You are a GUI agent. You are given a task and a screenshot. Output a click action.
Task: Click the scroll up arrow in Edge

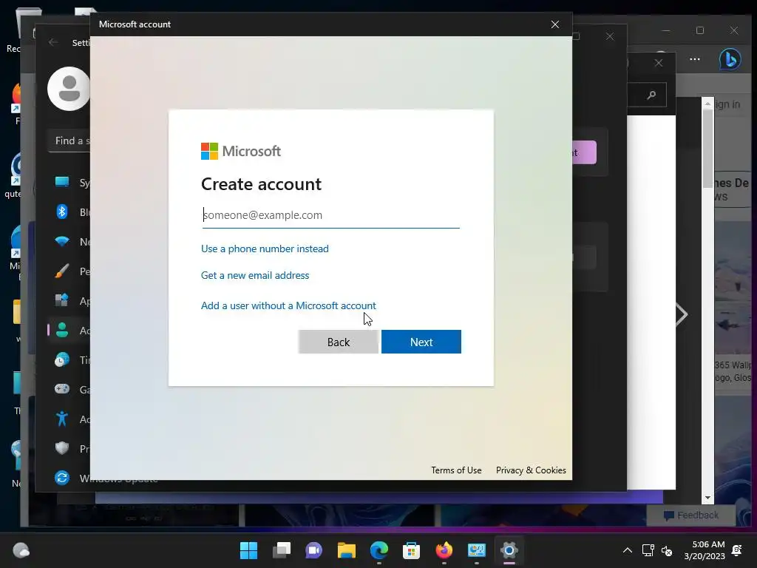click(707, 104)
